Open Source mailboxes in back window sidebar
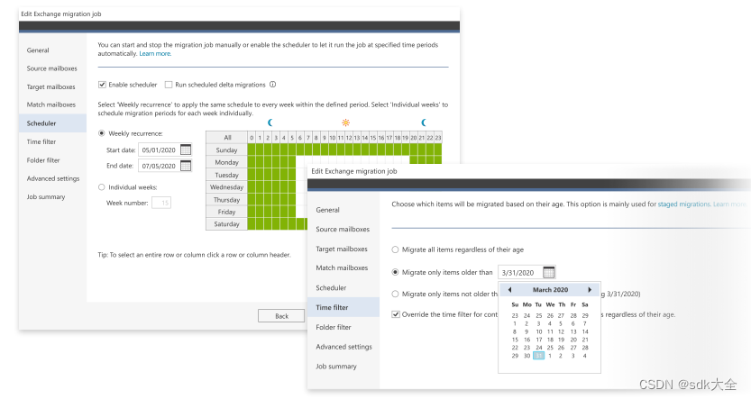This screenshot has height=399, width=751. [x=51, y=68]
